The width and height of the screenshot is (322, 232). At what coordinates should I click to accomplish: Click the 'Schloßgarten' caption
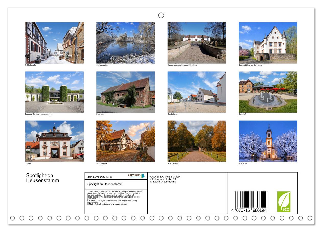[173, 163]
